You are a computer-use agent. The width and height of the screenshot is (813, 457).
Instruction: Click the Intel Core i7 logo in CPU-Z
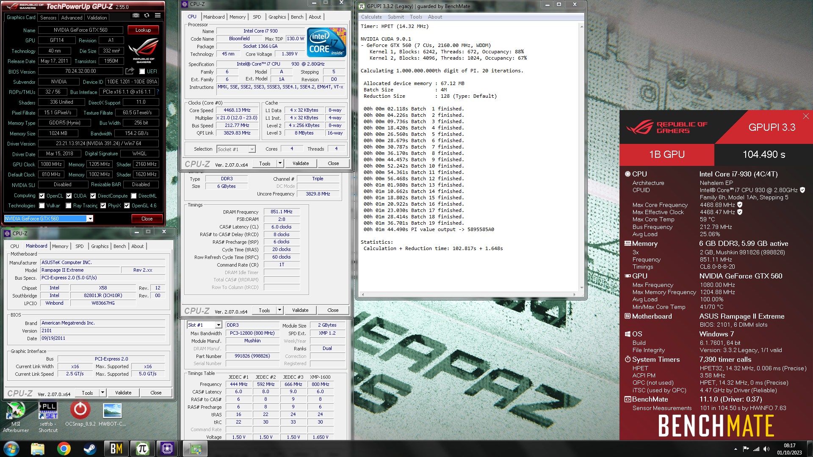pyautogui.click(x=326, y=42)
